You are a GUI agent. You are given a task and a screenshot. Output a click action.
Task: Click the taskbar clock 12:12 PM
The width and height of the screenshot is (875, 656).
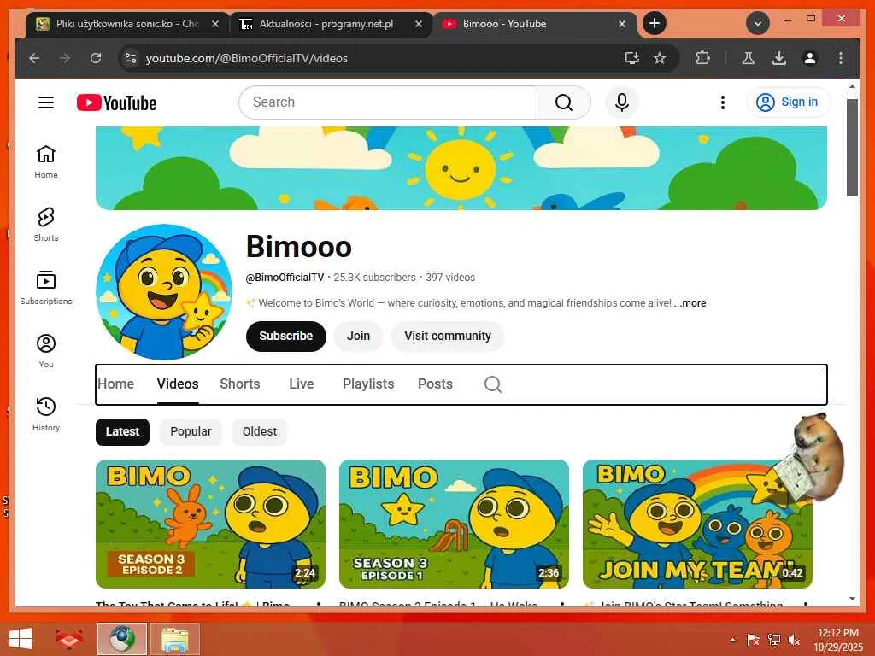coord(837,633)
